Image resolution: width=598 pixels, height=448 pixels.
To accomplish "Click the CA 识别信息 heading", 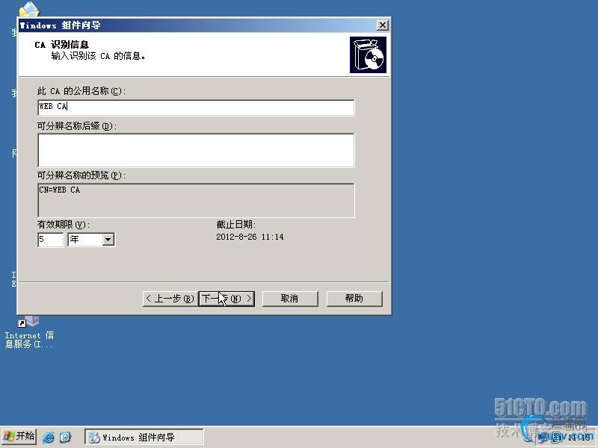I will 62,45.
